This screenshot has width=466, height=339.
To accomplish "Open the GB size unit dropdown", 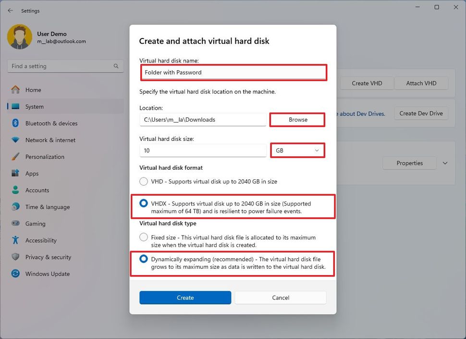I will point(297,150).
